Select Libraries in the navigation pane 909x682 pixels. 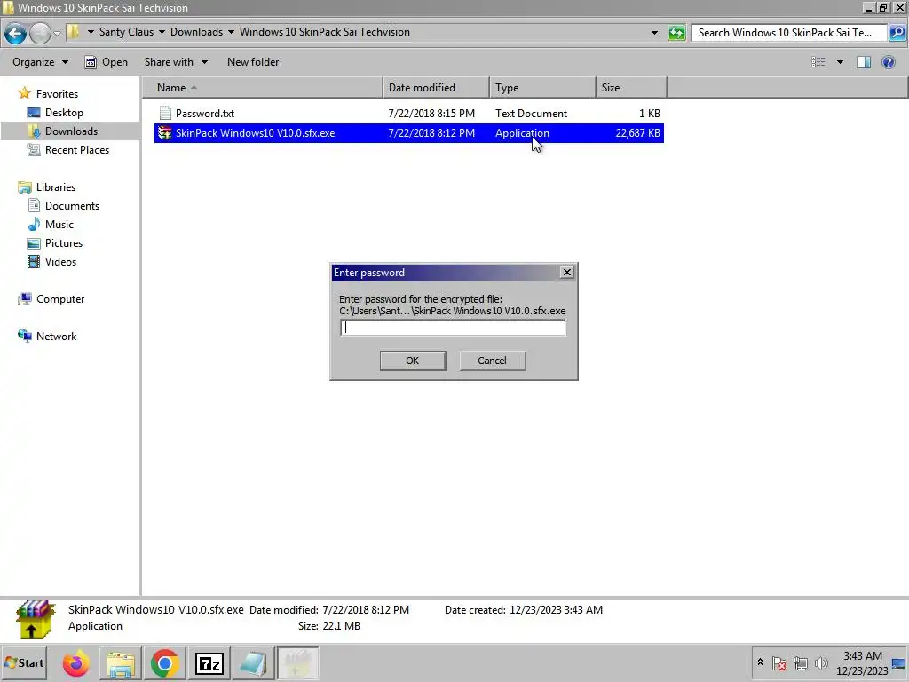click(x=56, y=186)
